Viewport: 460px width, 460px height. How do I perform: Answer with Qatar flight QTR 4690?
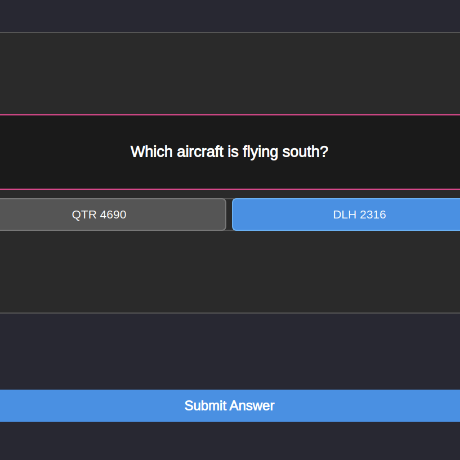[x=99, y=215]
